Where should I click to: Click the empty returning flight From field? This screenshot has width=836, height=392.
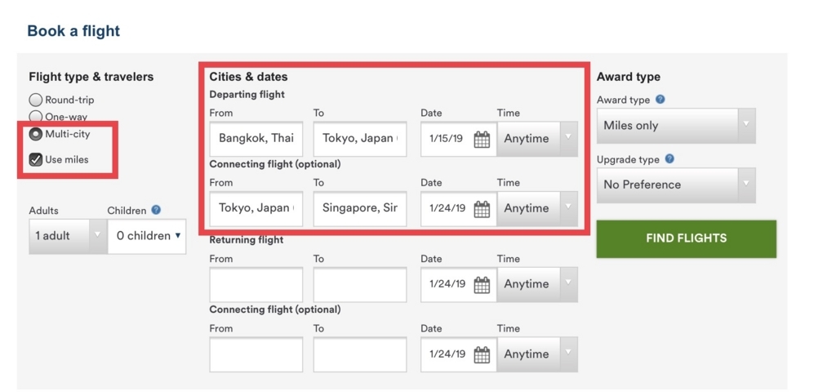(256, 285)
